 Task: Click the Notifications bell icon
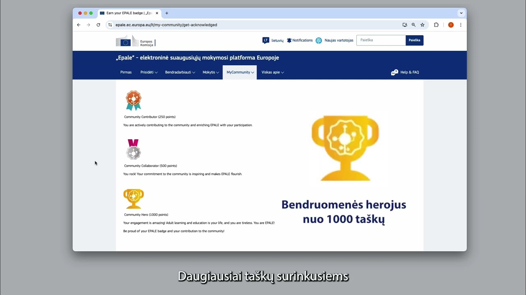point(289,40)
